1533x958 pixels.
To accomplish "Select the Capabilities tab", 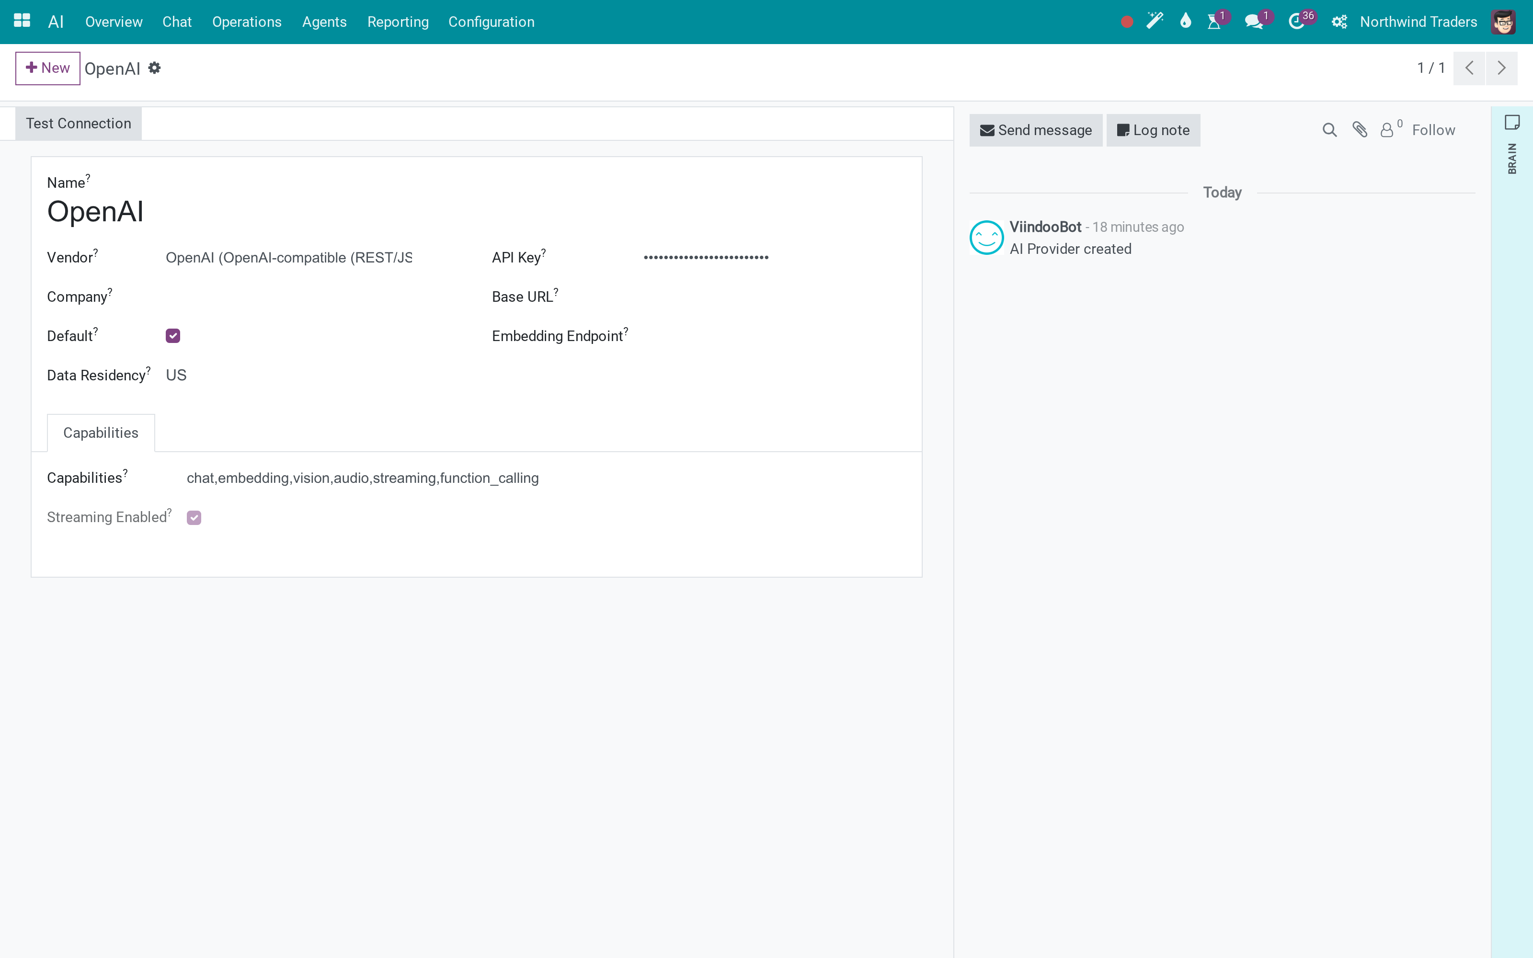I will (x=101, y=433).
